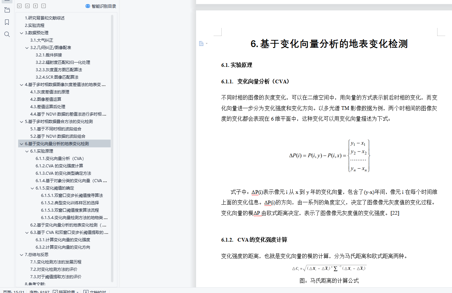
Task: Go to 6.3.1.计算变化向量的变化强度
Action: (63, 240)
